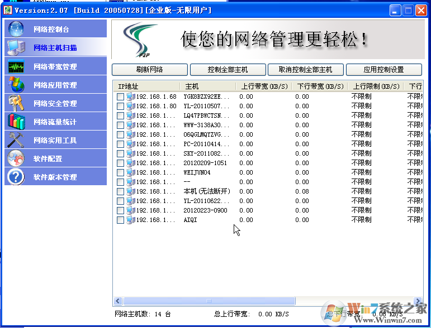
Task: Click the hammer tools icon for 网络实用工具
Action: [x=16, y=140]
